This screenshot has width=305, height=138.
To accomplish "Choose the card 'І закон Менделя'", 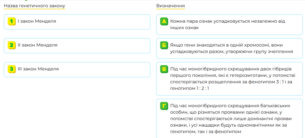I will pos(77,22).
